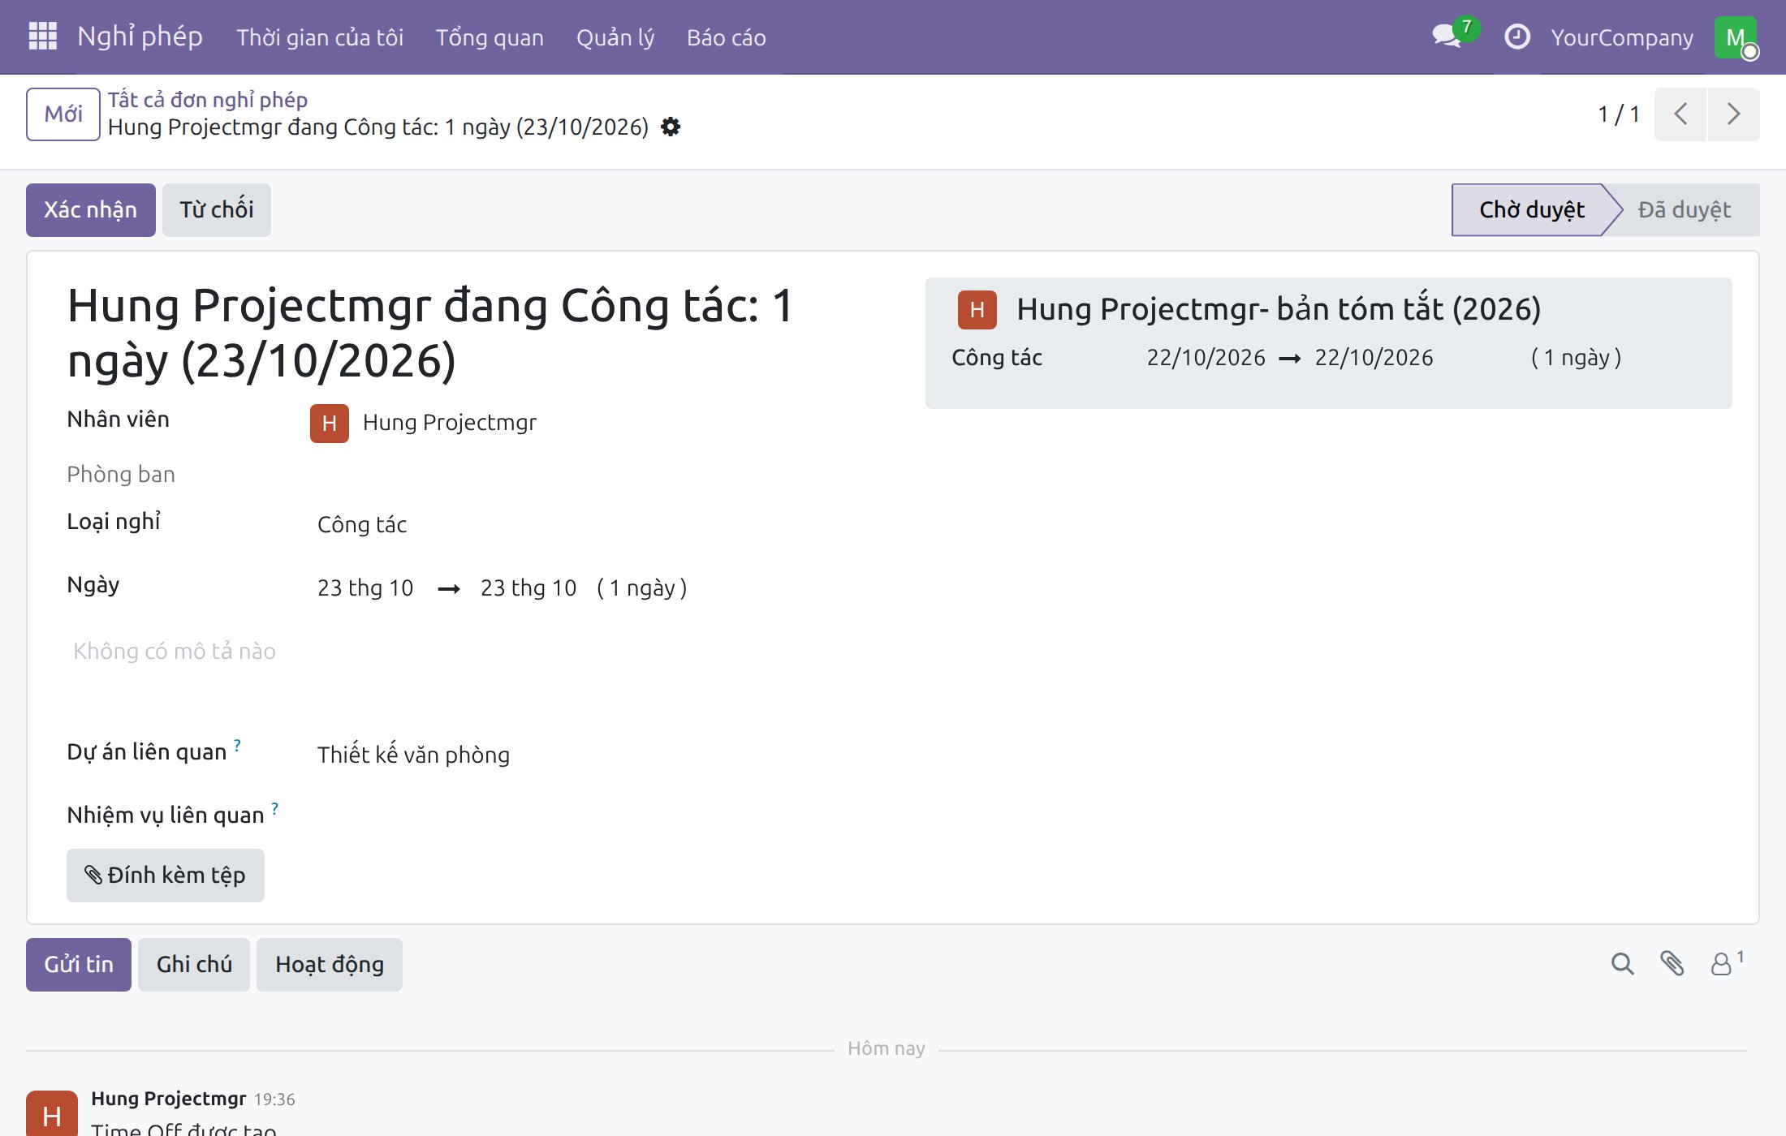This screenshot has width=1786, height=1136.
Task: Open Gửi tin message composer
Action: pyautogui.click(x=79, y=964)
